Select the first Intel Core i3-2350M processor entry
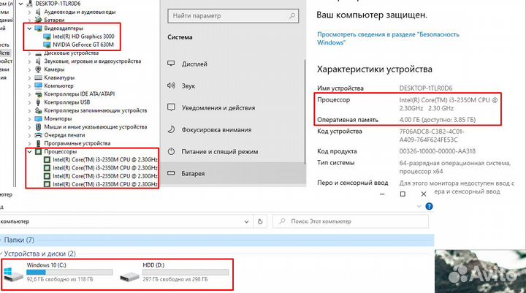The image size is (526, 293). click(105, 160)
